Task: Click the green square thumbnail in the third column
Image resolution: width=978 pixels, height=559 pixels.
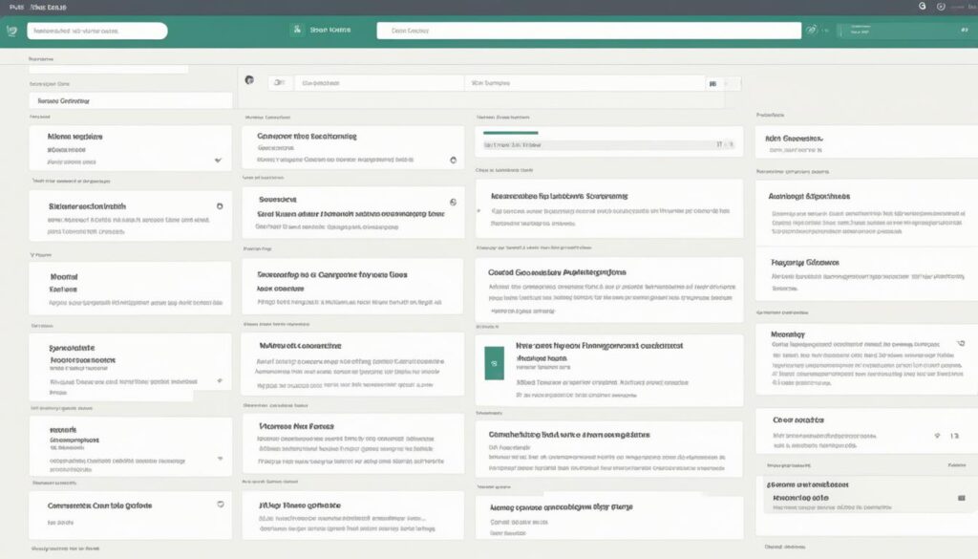Action: tap(494, 363)
